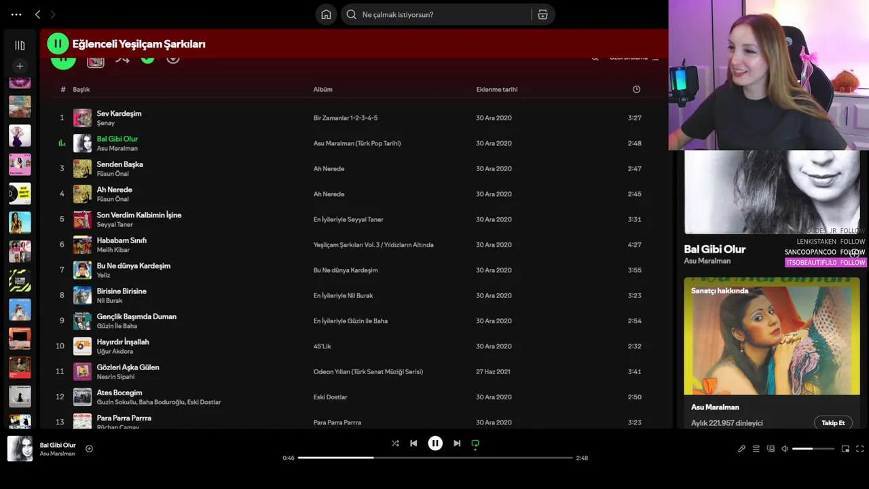
Task: Click the 27 Haz 2021 date cell
Action: [x=494, y=372]
